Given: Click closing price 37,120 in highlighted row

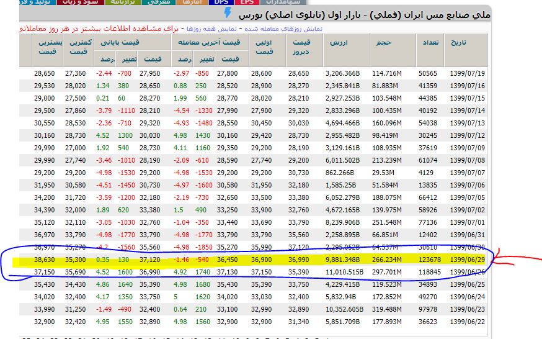Looking at the screenshot, I should coord(149,260).
